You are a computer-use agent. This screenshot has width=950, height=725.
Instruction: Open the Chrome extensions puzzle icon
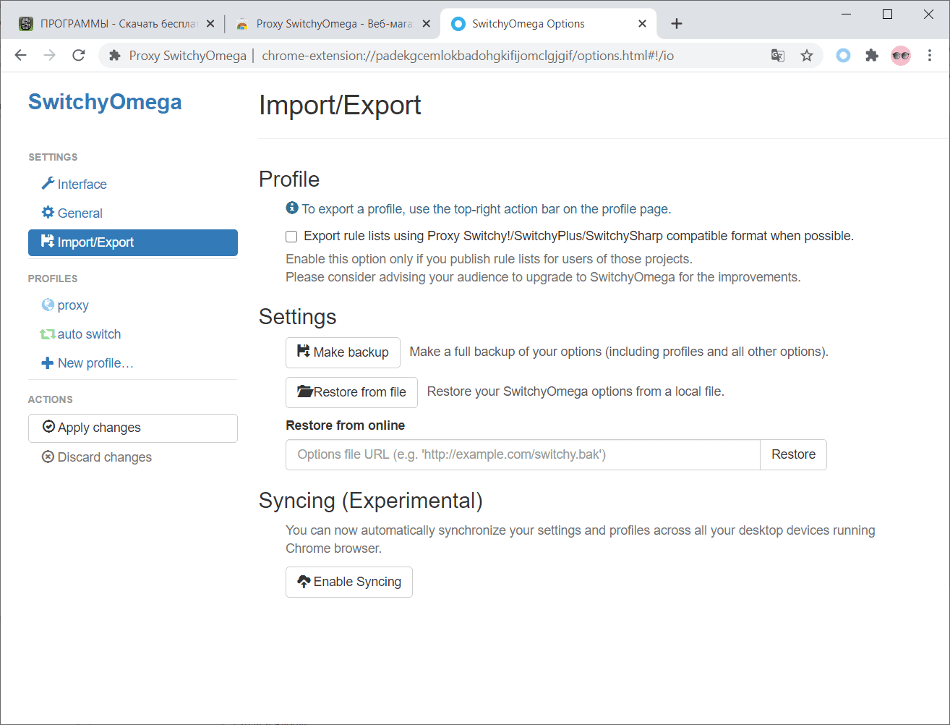[872, 56]
